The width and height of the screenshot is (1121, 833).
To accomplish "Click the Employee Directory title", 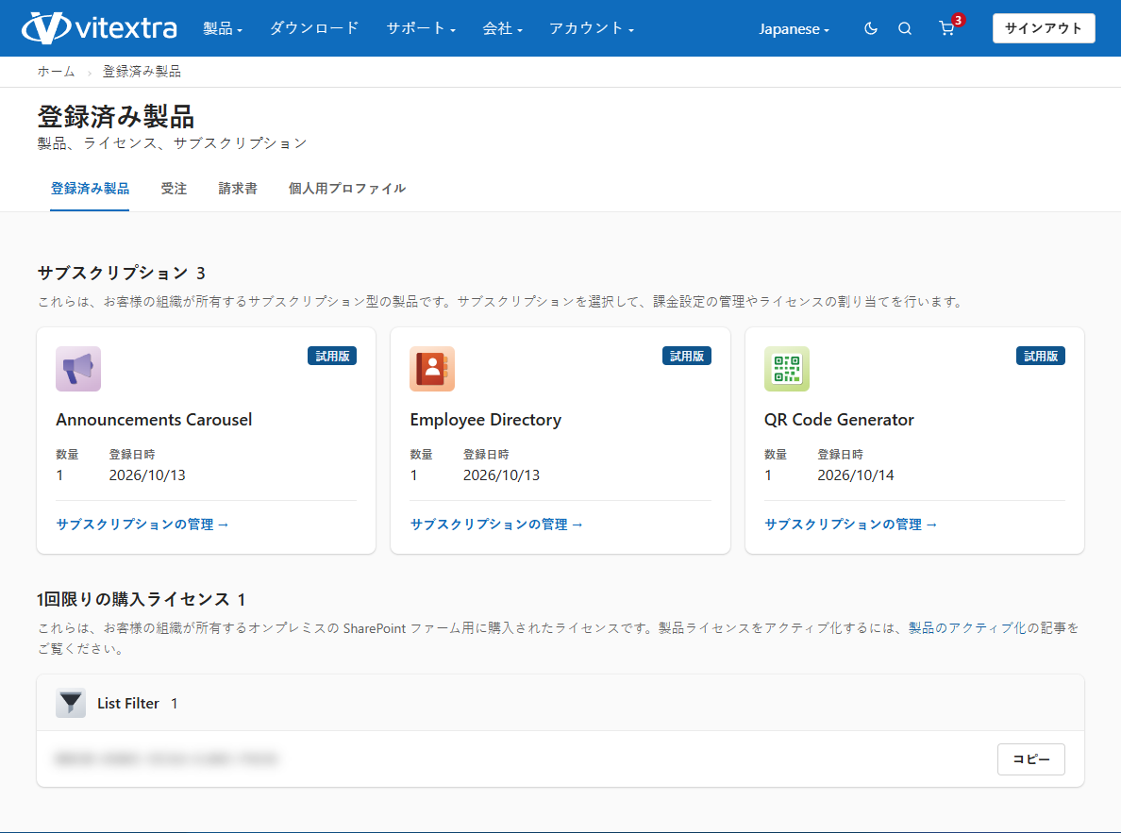I will 485,420.
